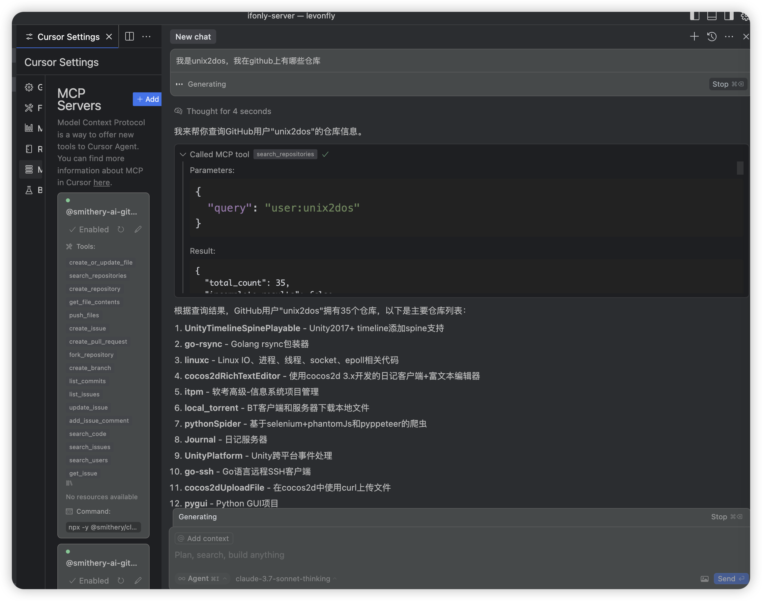Open MCP settings server icon
Image resolution: width=762 pixels, height=601 pixels.
point(29,170)
